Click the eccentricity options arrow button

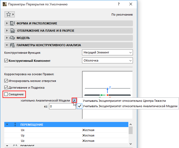74,100
